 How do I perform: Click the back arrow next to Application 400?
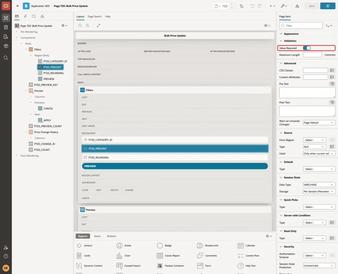(x=18, y=6)
